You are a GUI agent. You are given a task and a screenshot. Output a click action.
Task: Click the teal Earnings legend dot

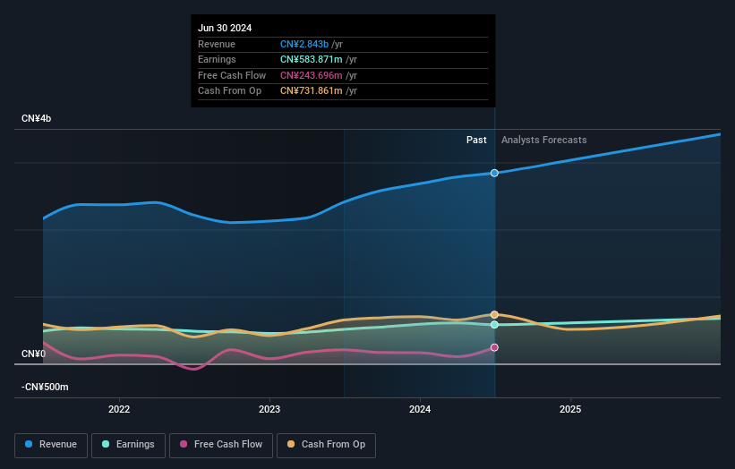click(106, 444)
